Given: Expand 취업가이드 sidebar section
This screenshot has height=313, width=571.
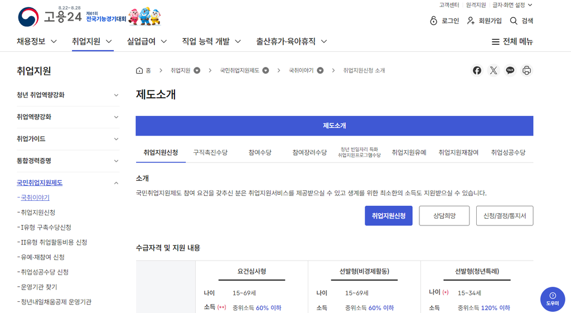Looking at the screenshot, I should pos(67,139).
